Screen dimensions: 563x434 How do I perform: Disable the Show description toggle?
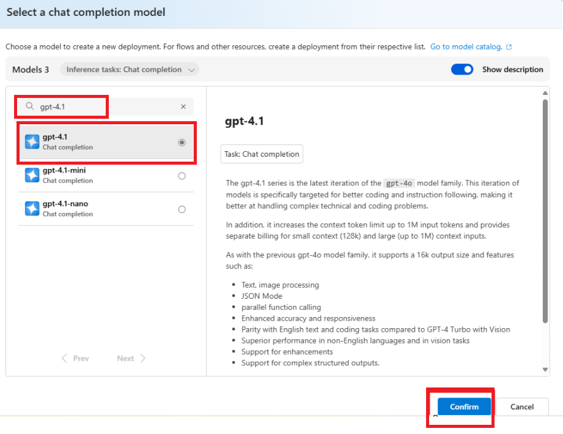tap(462, 69)
